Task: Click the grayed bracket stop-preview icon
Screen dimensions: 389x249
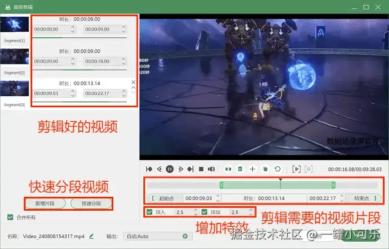Action: coord(308,169)
